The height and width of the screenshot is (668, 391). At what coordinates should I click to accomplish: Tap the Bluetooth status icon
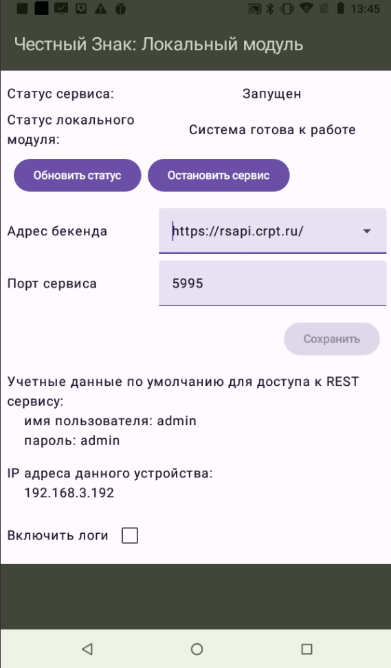(x=270, y=8)
